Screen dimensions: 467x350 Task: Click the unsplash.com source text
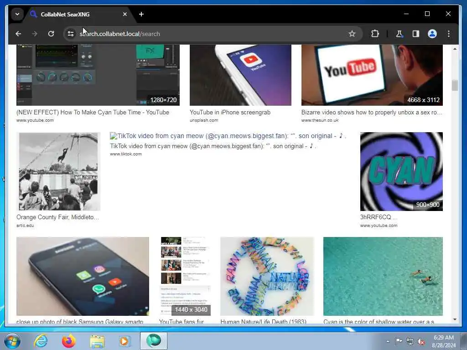(204, 120)
